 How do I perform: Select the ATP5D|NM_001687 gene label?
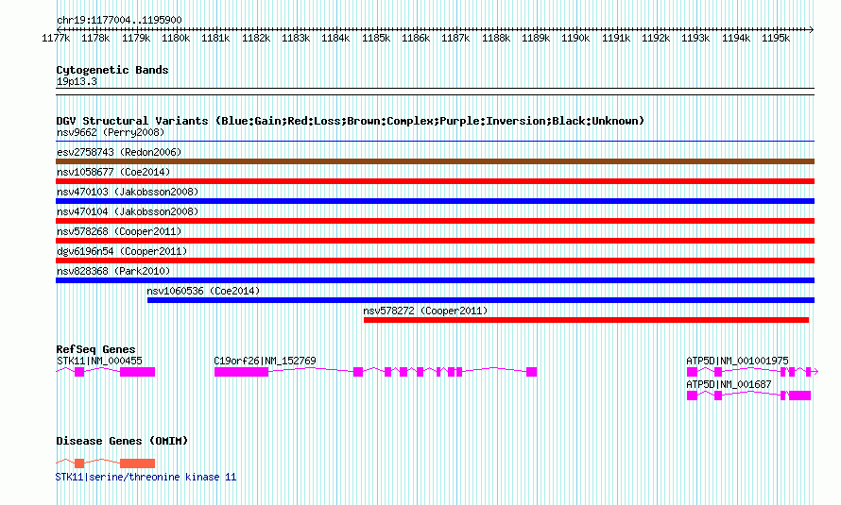tap(729, 384)
